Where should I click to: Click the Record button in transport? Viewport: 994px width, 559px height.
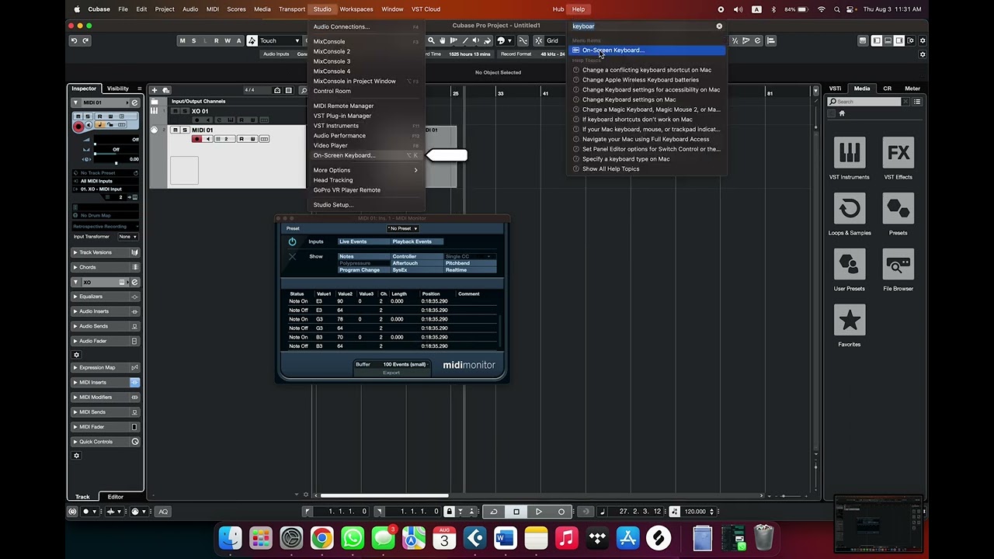point(561,512)
